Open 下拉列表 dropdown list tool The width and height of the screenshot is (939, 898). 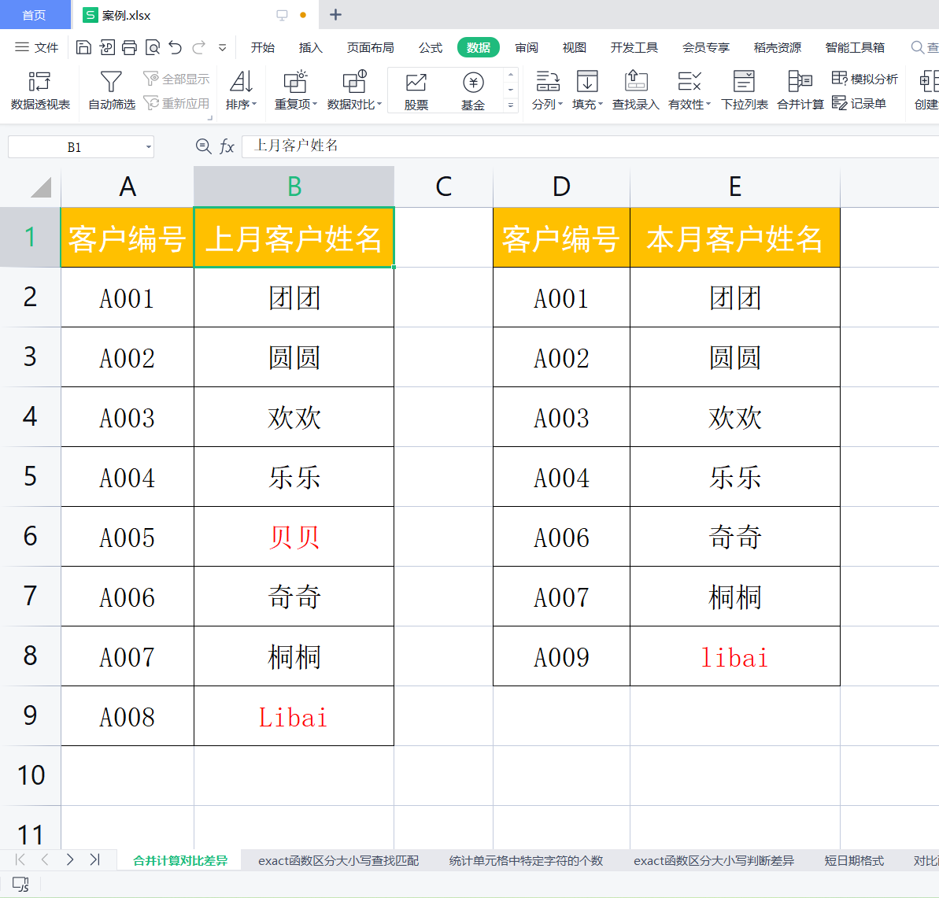[x=745, y=91]
